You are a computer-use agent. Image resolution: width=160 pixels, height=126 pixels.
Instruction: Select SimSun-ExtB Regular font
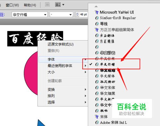click(x=118, y=18)
